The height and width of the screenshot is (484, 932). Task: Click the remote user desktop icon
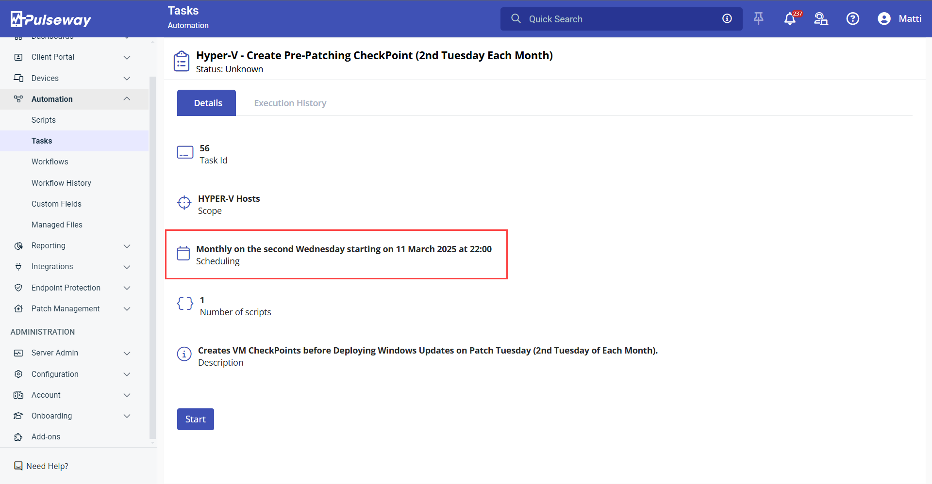coord(821,18)
